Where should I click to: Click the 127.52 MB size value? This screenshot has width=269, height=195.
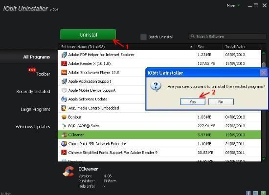click(206, 64)
